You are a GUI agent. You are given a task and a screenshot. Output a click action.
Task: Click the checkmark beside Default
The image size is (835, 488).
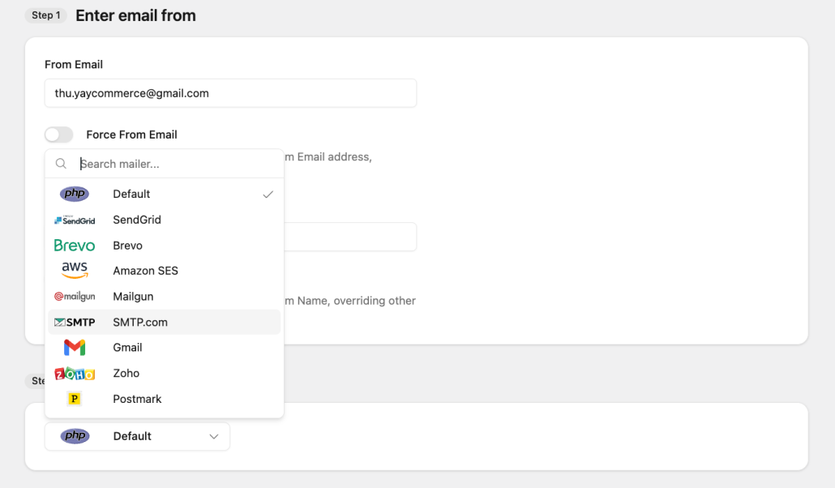click(268, 194)
